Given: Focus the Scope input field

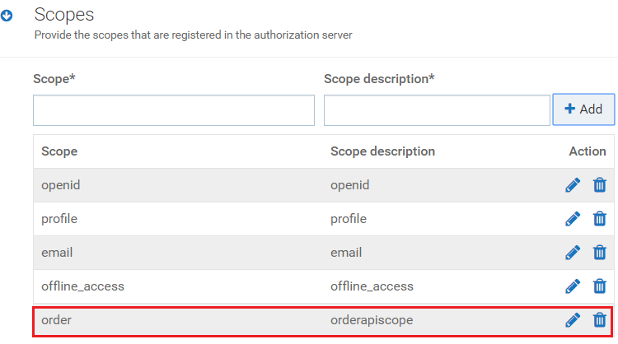Looking at the screenshot, I should [x=174, y=110].
